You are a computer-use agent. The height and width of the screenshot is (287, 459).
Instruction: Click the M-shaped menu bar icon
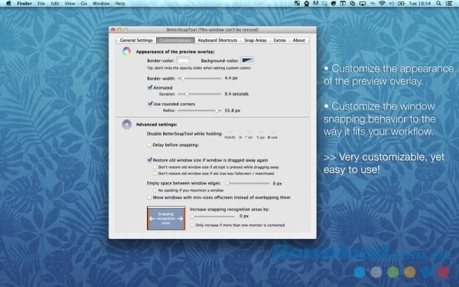pyautogui.click(x=316, y=4)
